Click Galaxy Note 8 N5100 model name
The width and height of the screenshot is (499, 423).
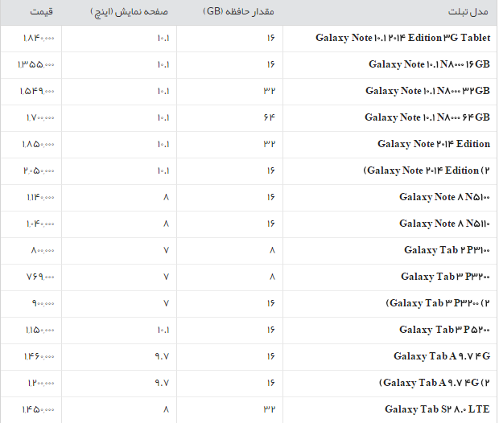[x=444, y=197]
